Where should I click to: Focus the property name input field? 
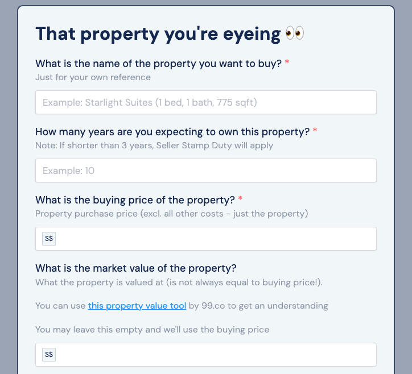(205, 102)
